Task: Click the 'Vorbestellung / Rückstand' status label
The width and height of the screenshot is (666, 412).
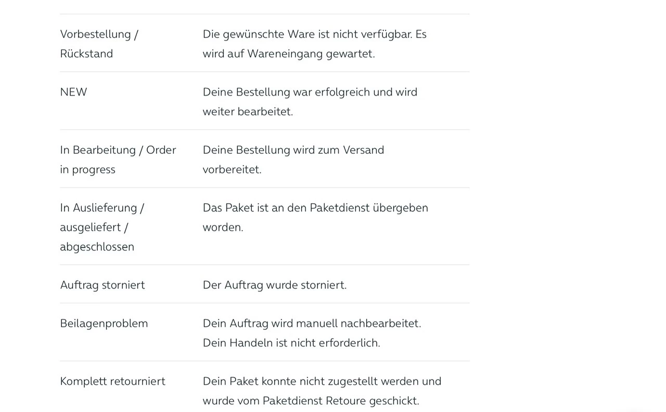Action: (99, 44)
